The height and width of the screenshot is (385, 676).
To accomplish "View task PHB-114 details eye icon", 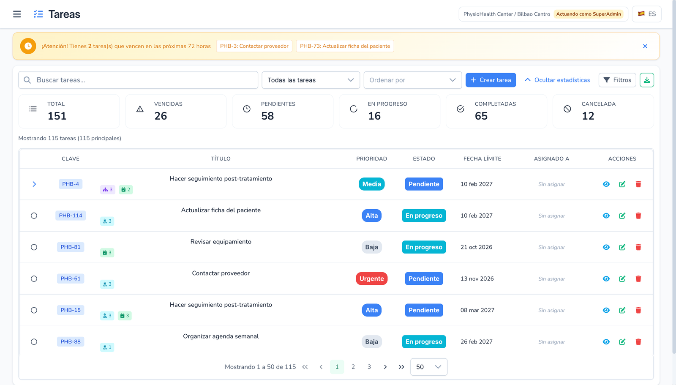I will point(606,216).
